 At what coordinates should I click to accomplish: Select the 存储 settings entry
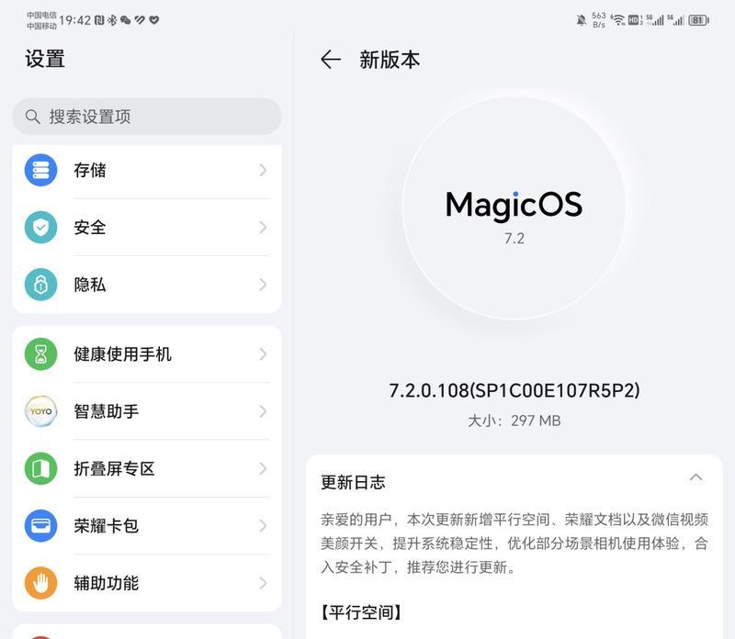click(147, 170)
